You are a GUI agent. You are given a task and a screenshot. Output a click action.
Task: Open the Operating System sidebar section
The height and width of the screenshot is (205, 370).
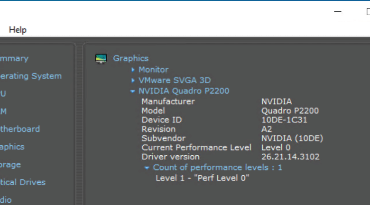(x=31, y=76)
